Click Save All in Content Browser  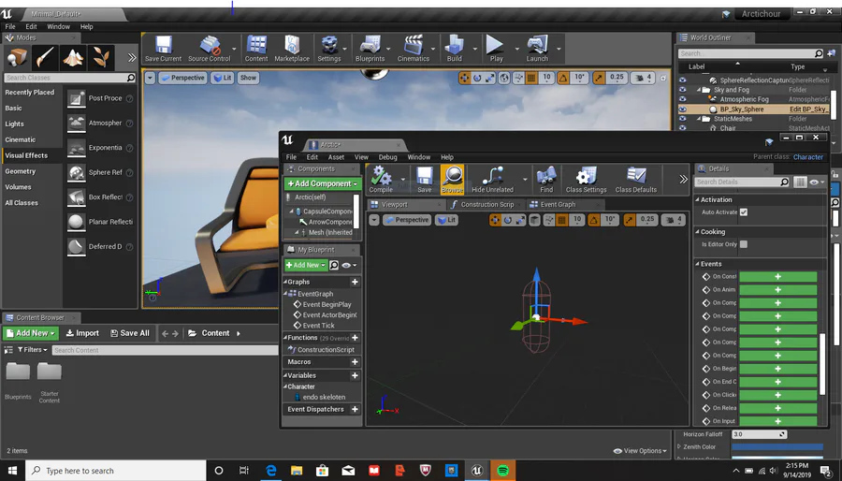point(129,333)
